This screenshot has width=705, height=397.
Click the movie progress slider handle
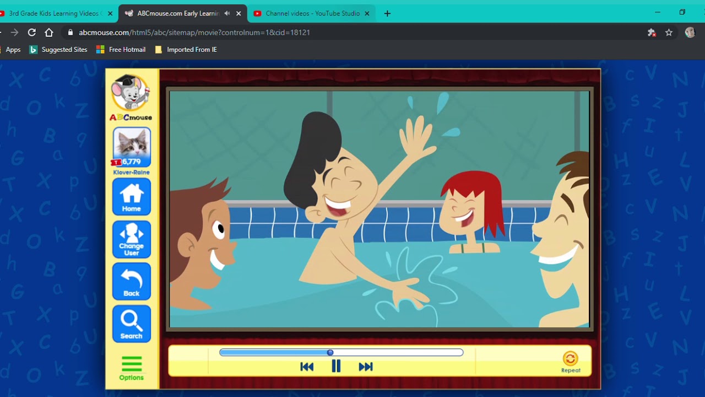pos(330,352)
